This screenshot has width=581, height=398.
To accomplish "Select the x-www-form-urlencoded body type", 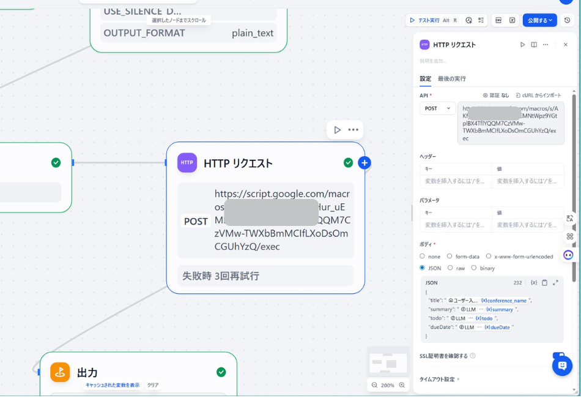I will (489, 257).
